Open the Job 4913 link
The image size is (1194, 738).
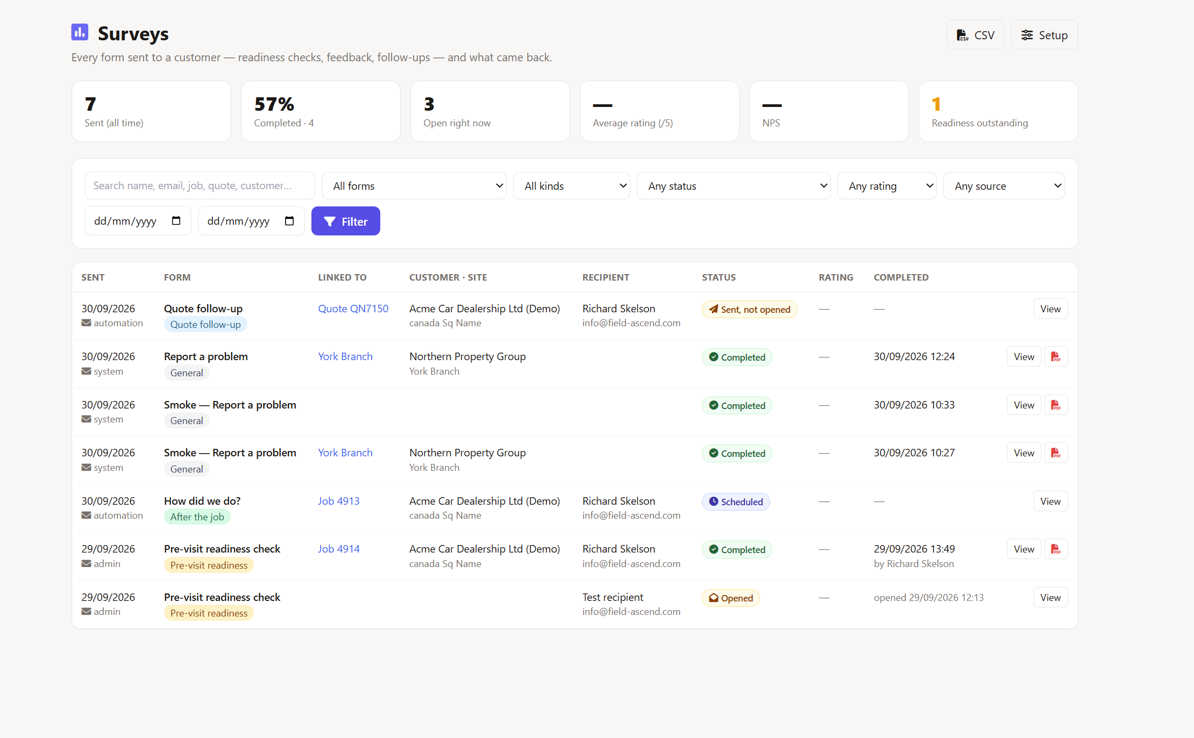[338, 501]
